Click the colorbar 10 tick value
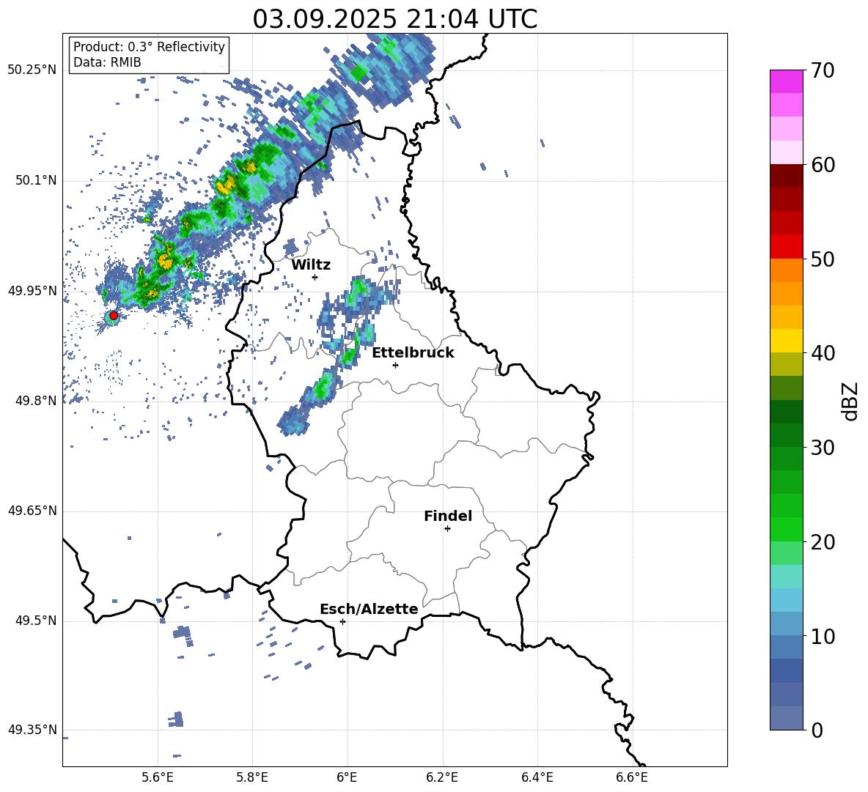The height and width of the screenshot is (792, 868). pos(823,636)
